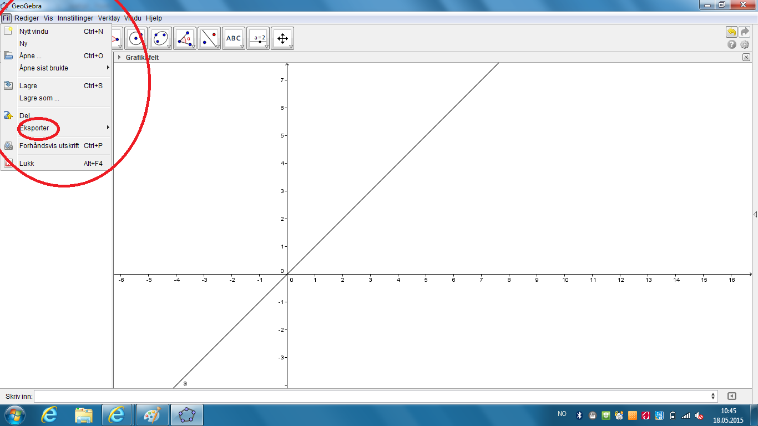Select the ABC text tool
The width and height of the screenshot is (758, 426).
point(234,38)
